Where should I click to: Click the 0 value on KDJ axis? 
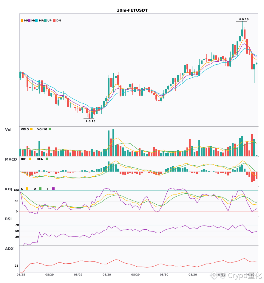(17, 212)
